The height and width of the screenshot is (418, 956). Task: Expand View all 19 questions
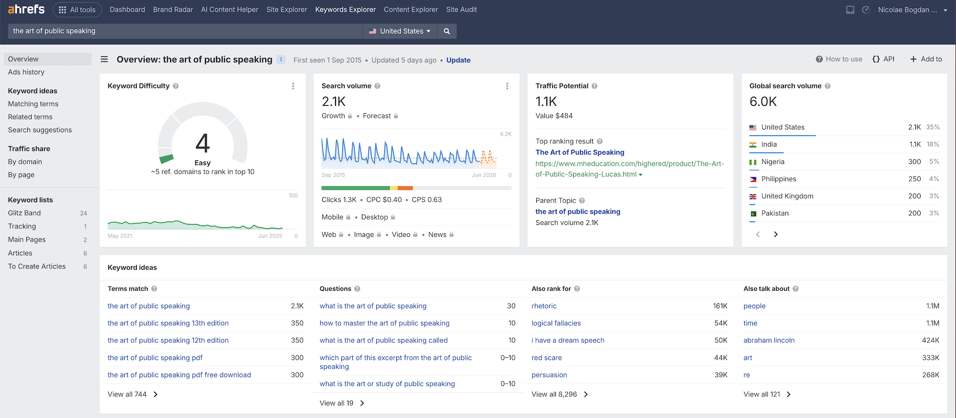click(x=342, y=403)
